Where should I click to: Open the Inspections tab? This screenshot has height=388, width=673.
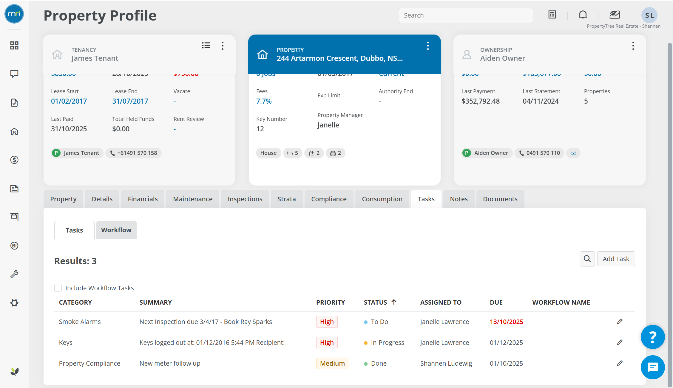(x=245, y=199)
